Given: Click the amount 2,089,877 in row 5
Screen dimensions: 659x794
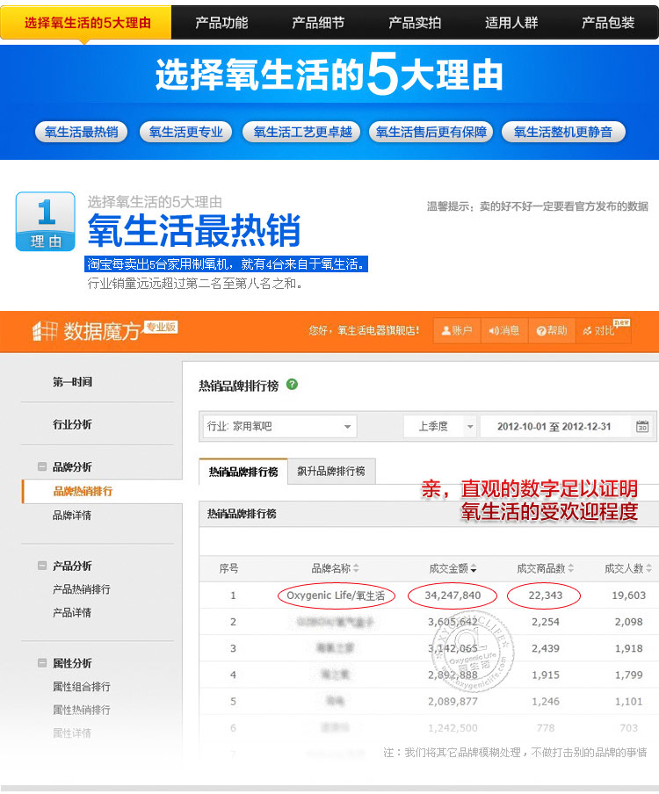Looking at the screenshot, I should click(453, 702).
